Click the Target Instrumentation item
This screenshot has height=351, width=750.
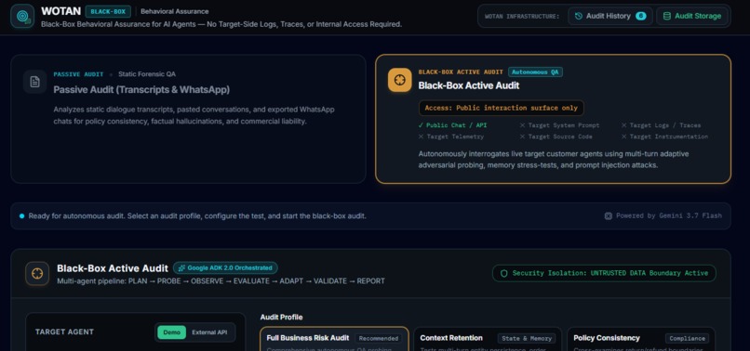[x=664, y=136]
